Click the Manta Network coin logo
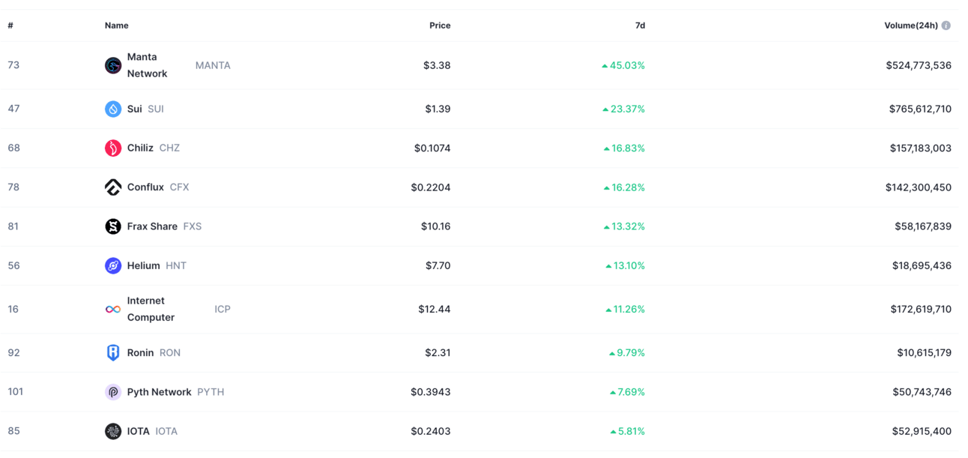 coord(113,65)
